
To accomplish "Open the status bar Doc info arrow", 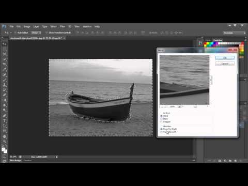I will [x=57, y=157].
